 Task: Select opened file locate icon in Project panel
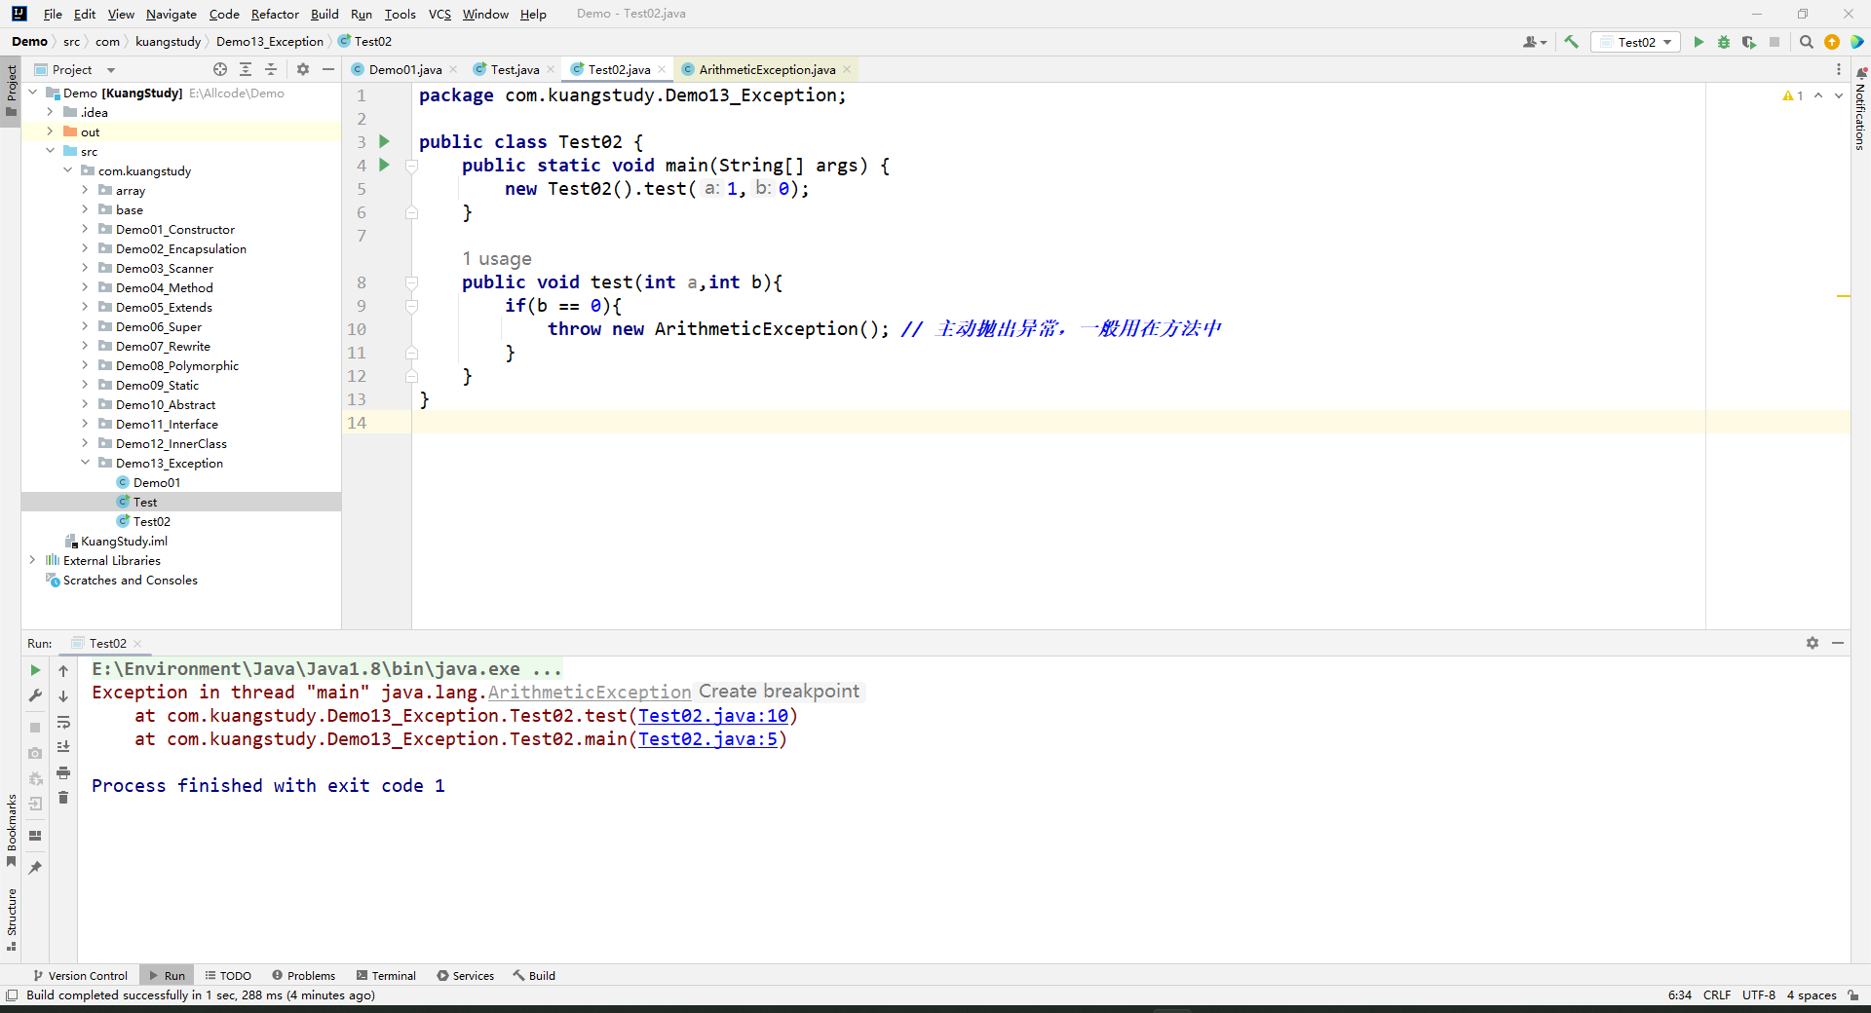(220, 69)
